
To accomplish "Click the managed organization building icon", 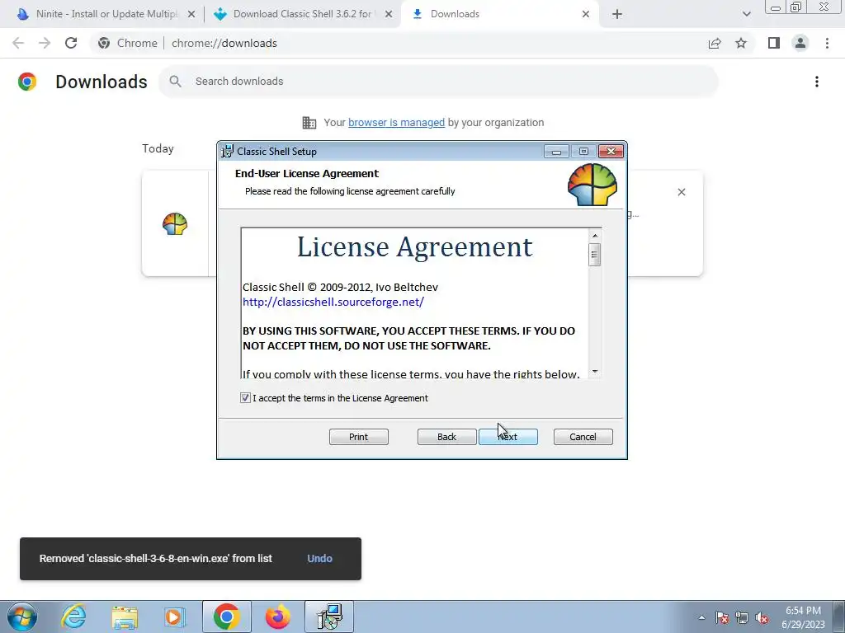I will click(x=309, y=123).
